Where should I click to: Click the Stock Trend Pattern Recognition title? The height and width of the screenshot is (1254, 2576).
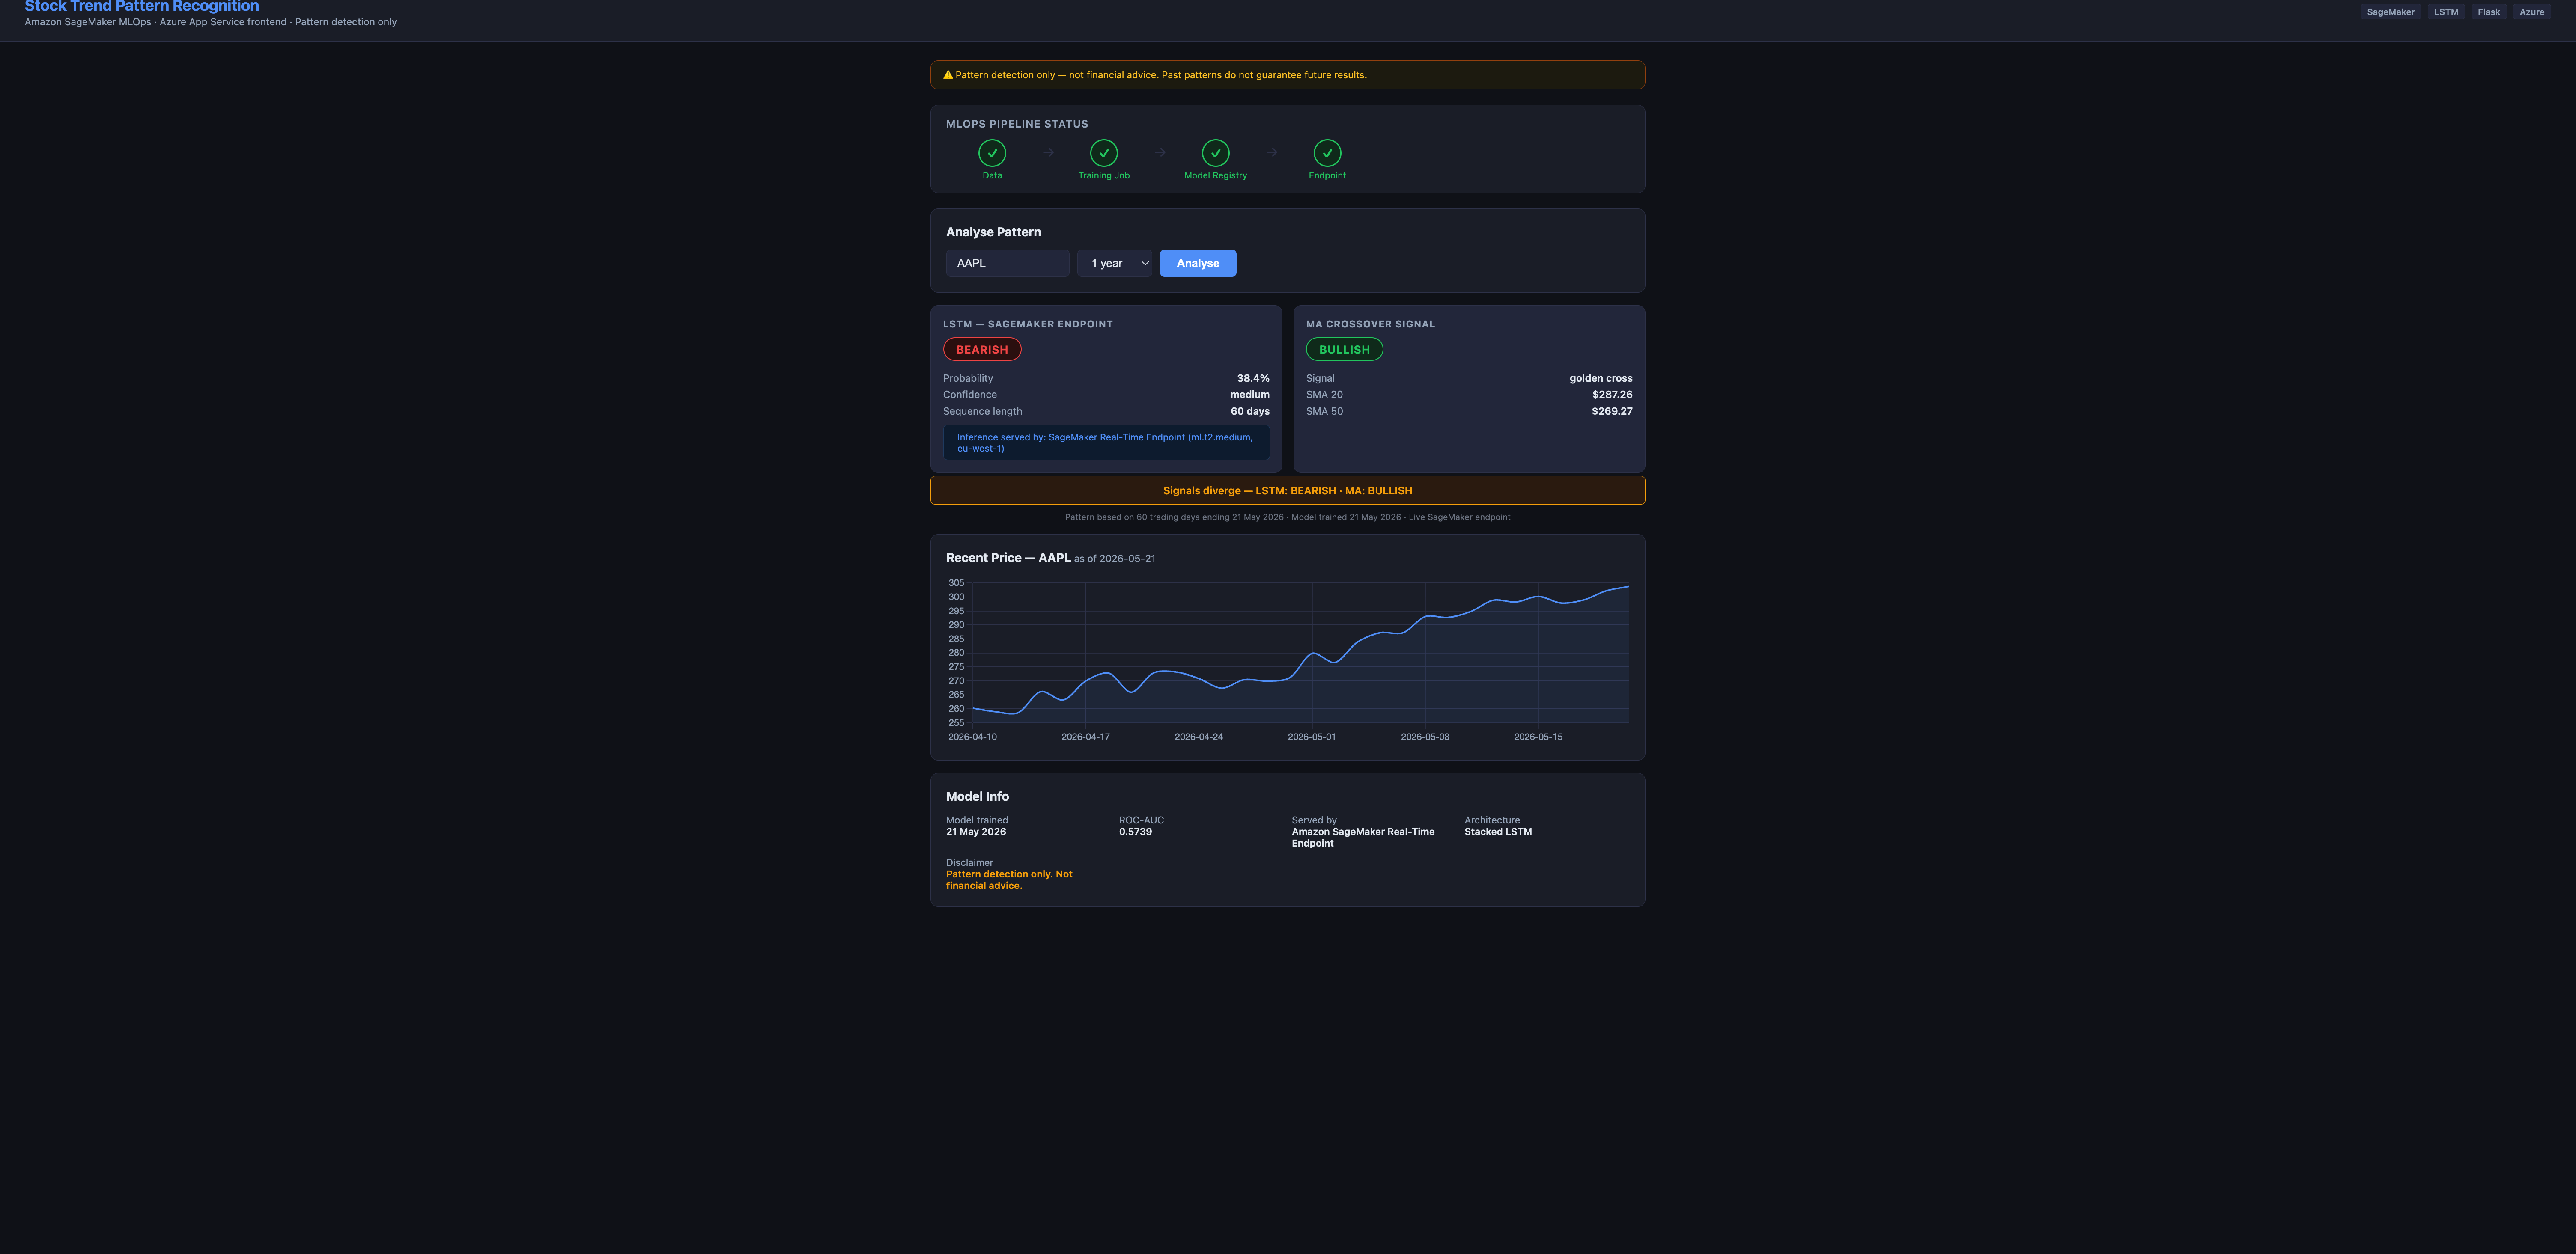(142, 7)
